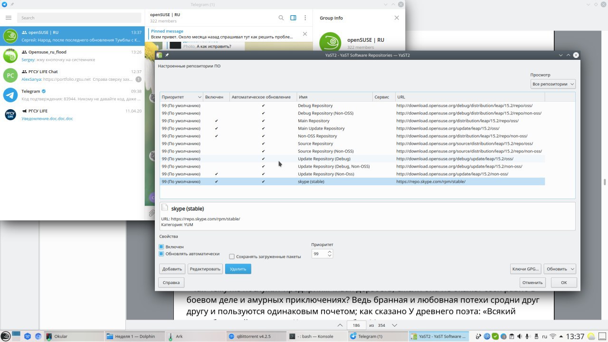Open РГСУ LIFE channel chat
Image resolution: width=608 pixels, height=342 pixels.
click(72, 114)
